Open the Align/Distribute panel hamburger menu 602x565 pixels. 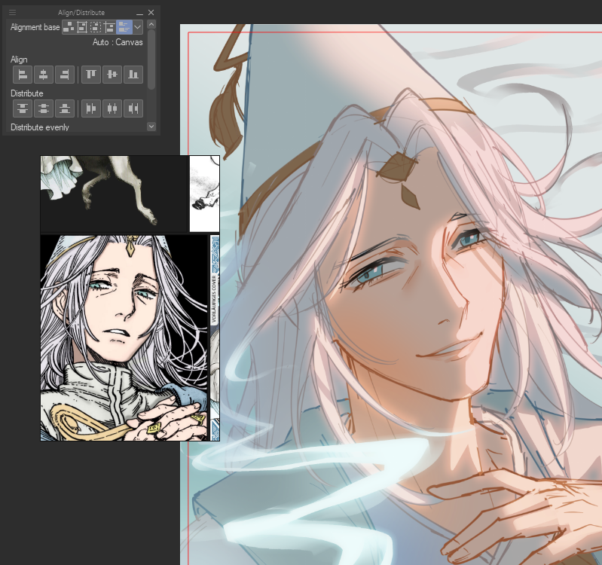tap(12, 13)
